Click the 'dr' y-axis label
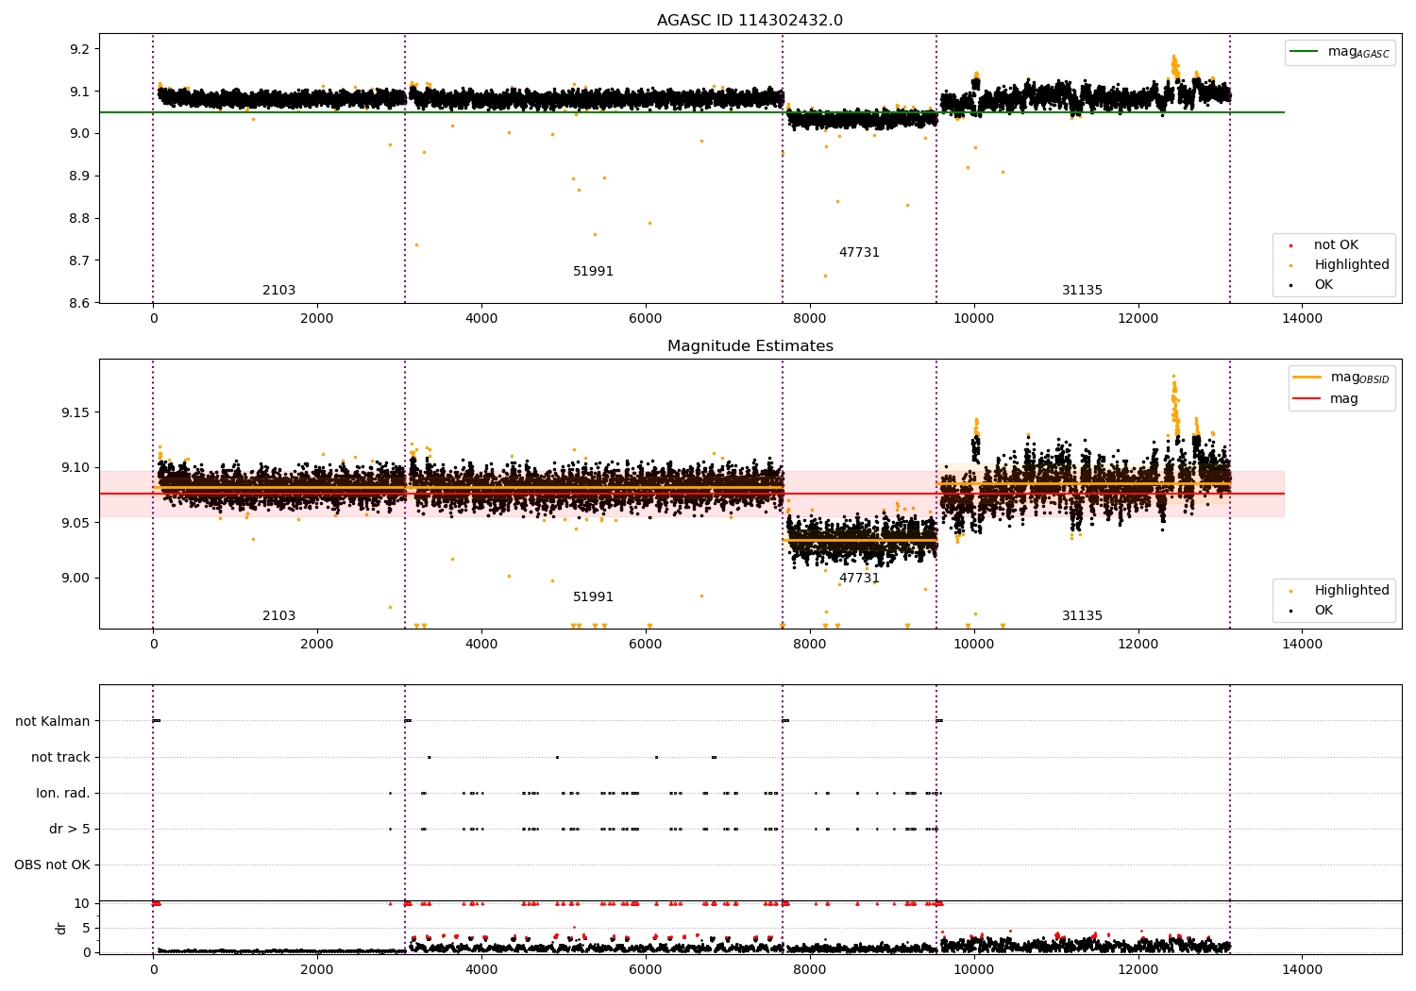Viewport: 1416px width, 991px height. (x=61, y=929)
